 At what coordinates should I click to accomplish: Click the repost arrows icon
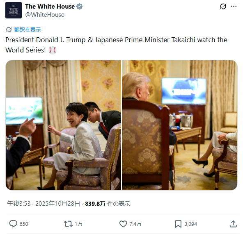pos(68,224)
